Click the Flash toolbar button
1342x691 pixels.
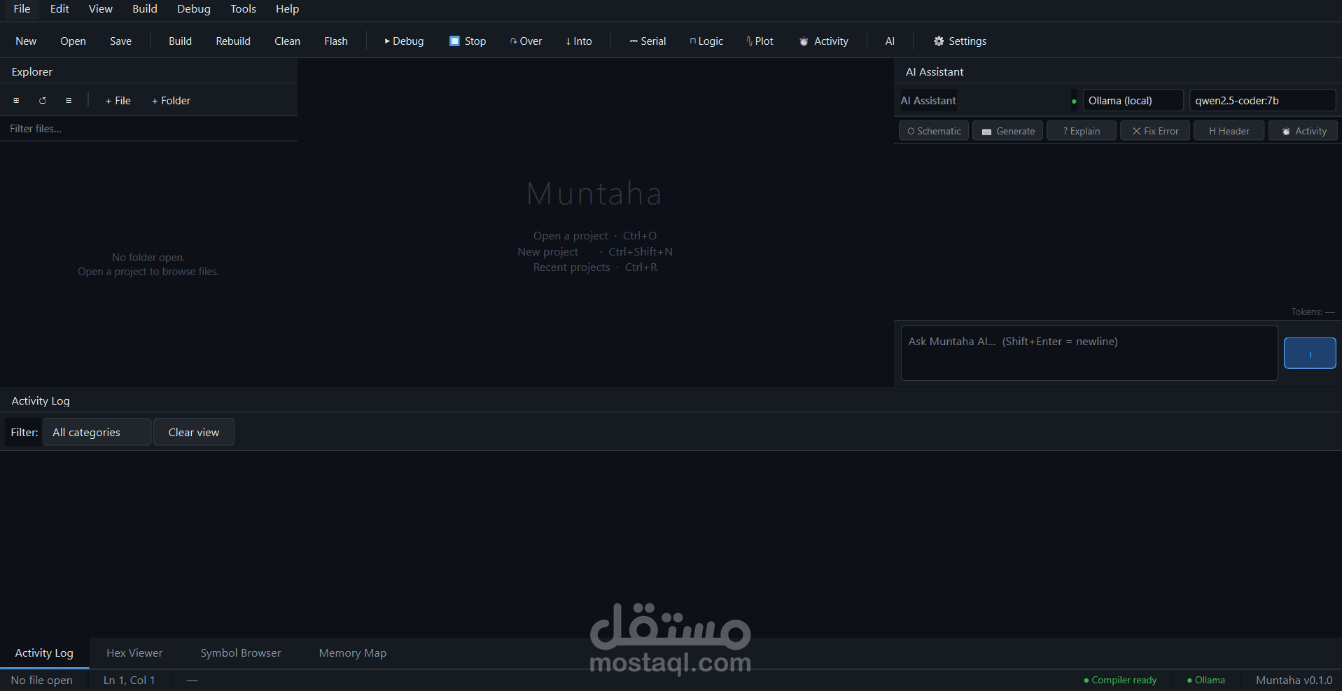[x=336, y=41]
